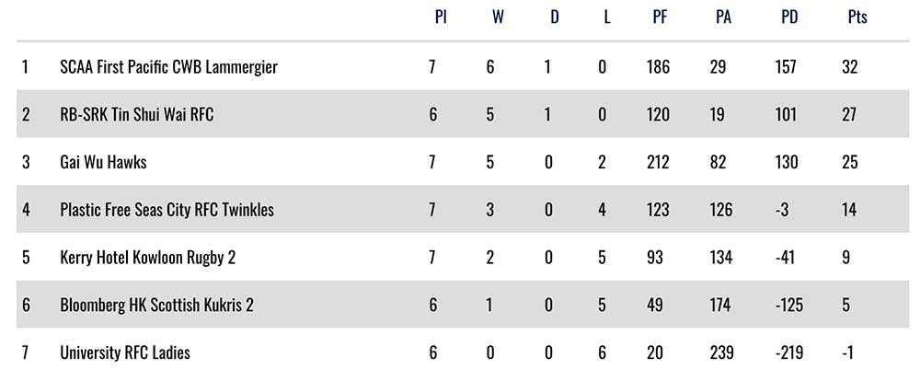Click the D column header
Viewport: 920px width, 381px height.
[554, 17]
